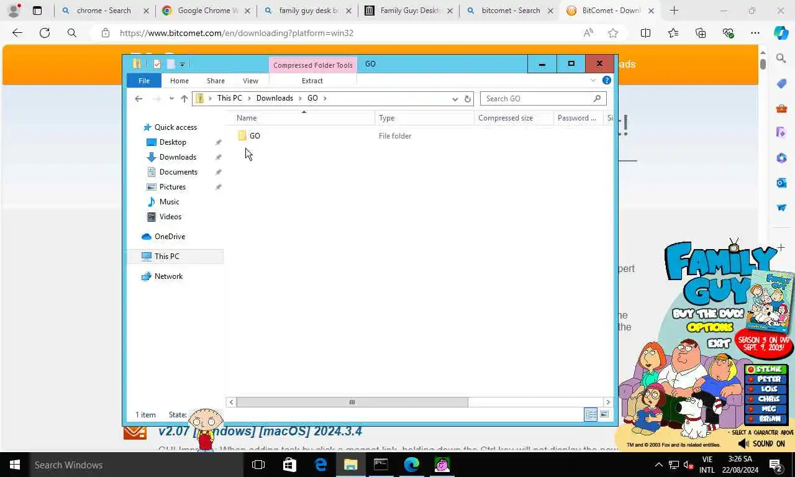Open recent locations dropdown arrow
Screen dimensions: 795x477
pos(171,98)
